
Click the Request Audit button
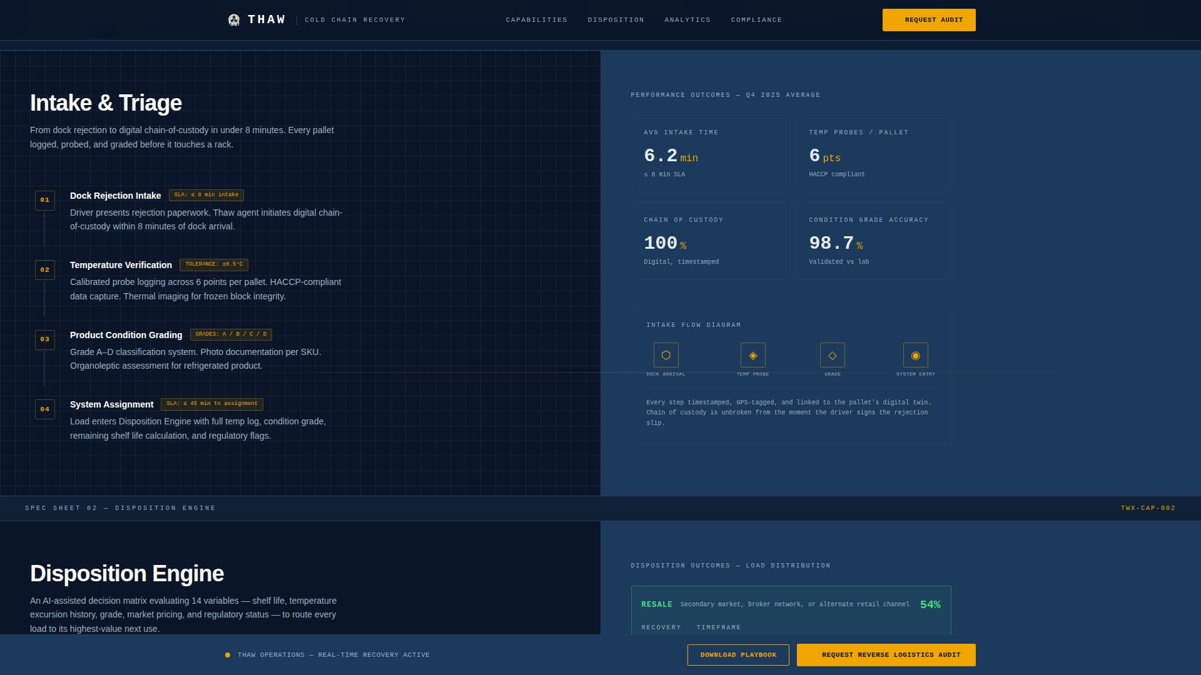tap(929, 20)
